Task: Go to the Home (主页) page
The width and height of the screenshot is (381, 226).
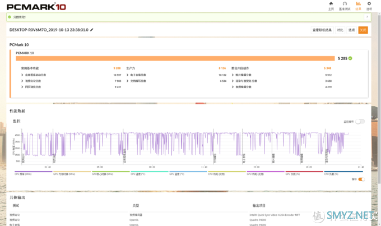Action: [x=331, y=6]
